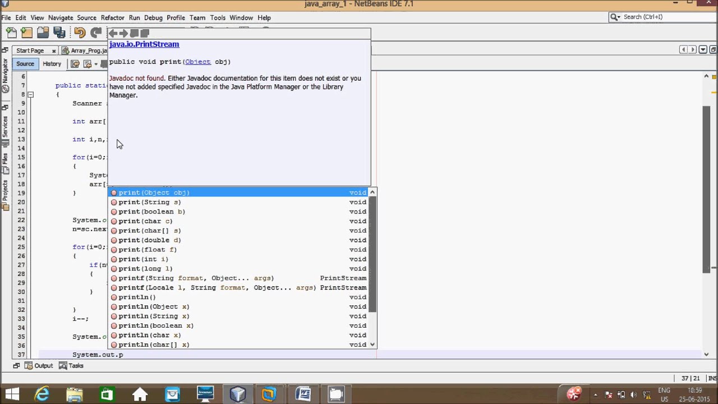Switch to the Source view
The image size is (718, 404).
(25, 64)
